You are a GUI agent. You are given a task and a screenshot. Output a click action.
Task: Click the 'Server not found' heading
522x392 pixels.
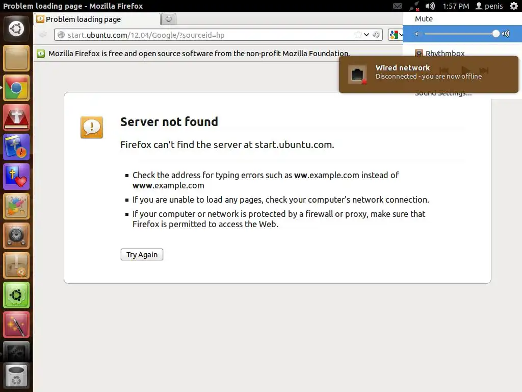169,121
